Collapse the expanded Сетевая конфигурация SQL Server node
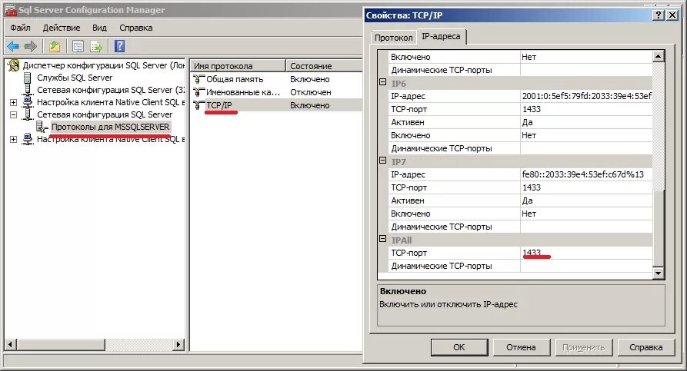 14,114
